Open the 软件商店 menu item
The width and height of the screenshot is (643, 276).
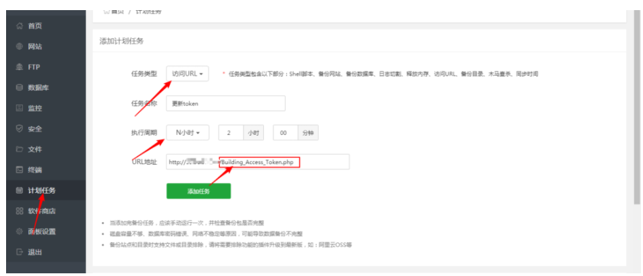[x=41, y=211]
